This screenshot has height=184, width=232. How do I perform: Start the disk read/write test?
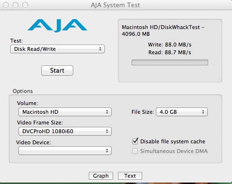[x=57, y=70]
